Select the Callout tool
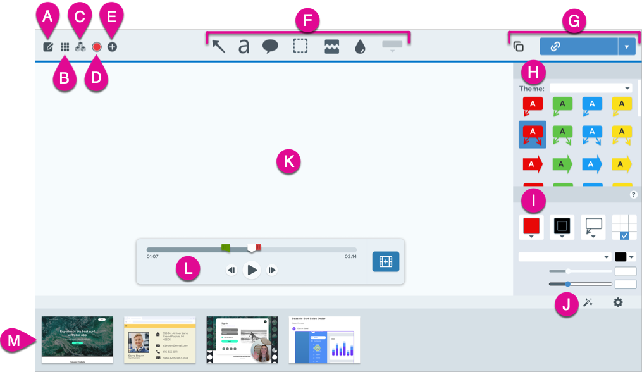Image resolution: width=642 pixels, height=372 pixels. click(270, 46)
